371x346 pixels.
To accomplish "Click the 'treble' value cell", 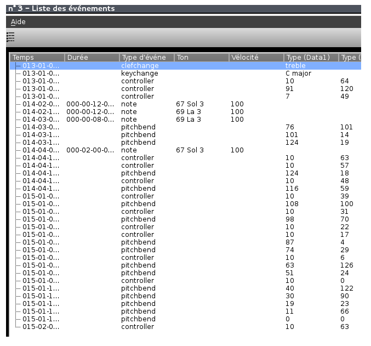I will (x=295, y=66).
